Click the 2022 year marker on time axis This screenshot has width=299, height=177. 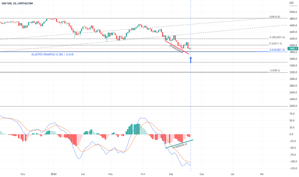[54, 174]
